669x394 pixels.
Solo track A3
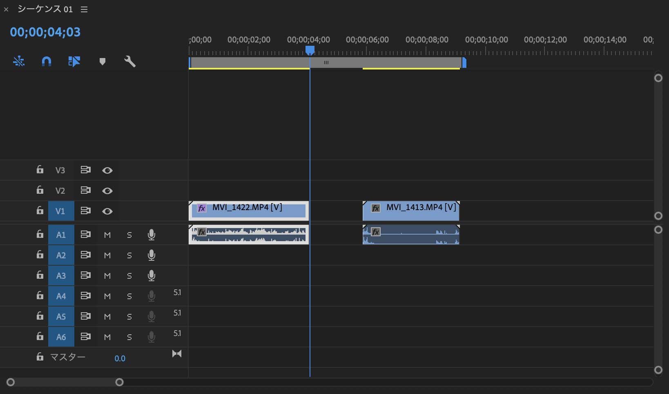pos(129,276)
